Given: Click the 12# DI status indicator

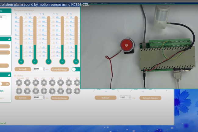Looking at the screenshot, I should point(44,91).
